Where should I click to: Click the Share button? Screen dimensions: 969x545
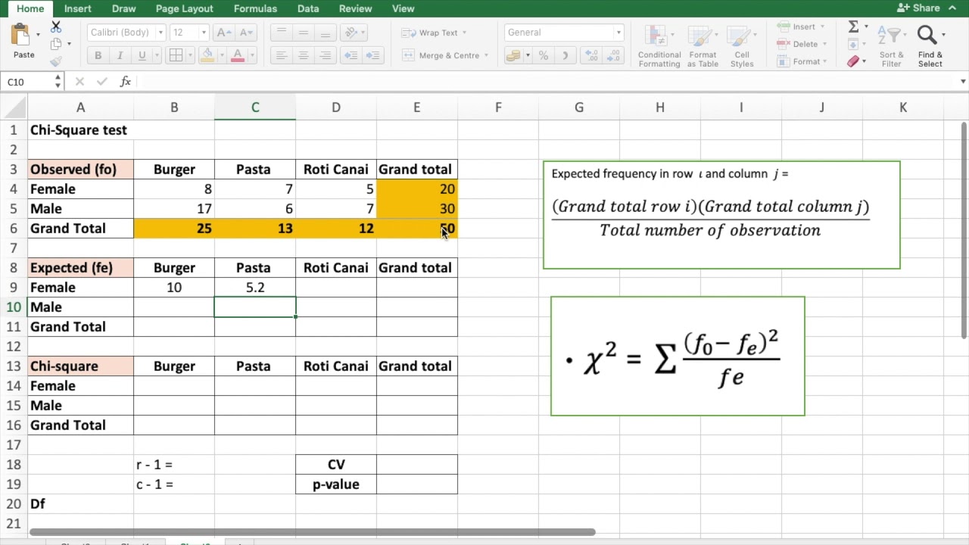[x=918, y=8]
